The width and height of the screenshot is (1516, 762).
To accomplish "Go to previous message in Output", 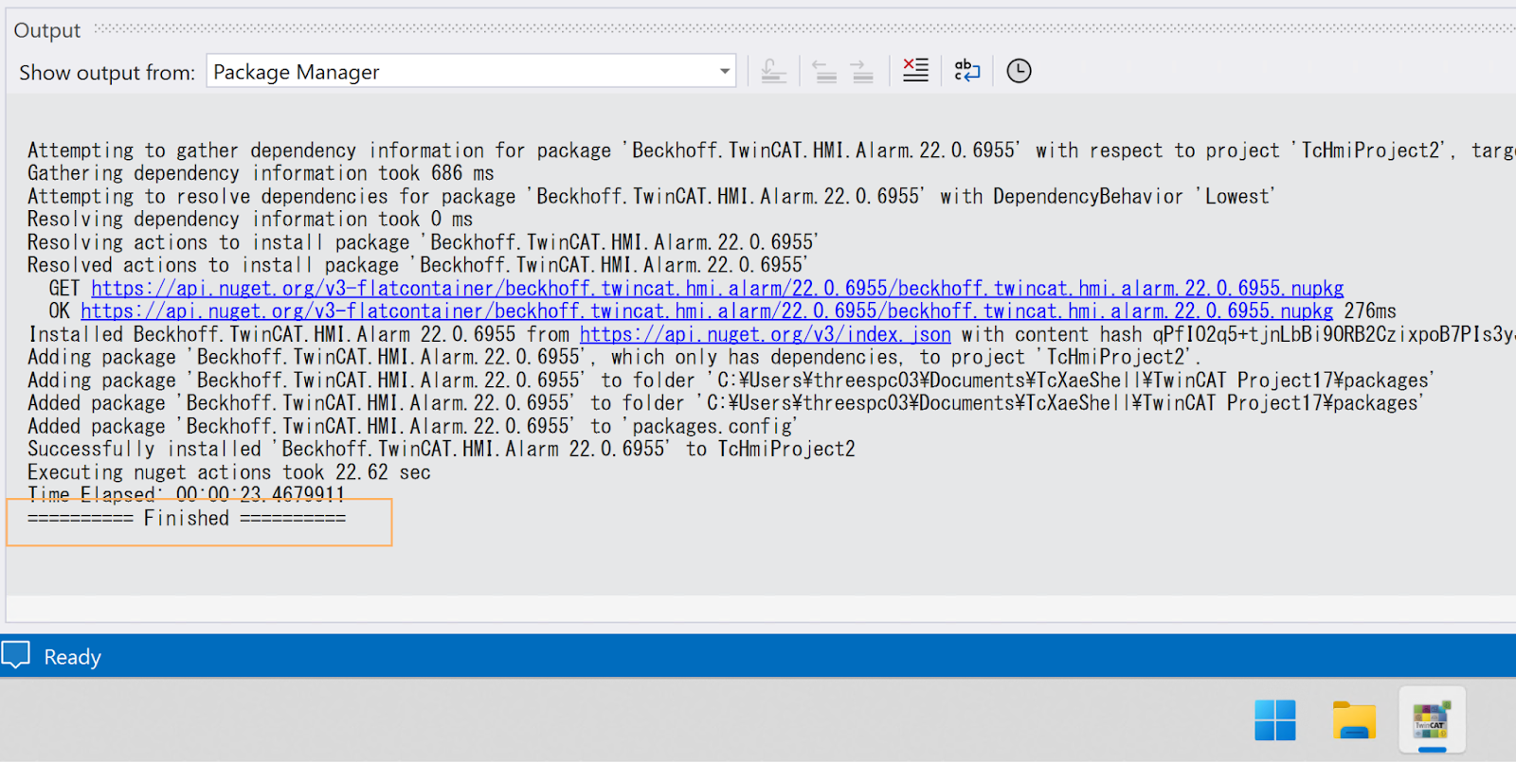I will click(824, 71).
